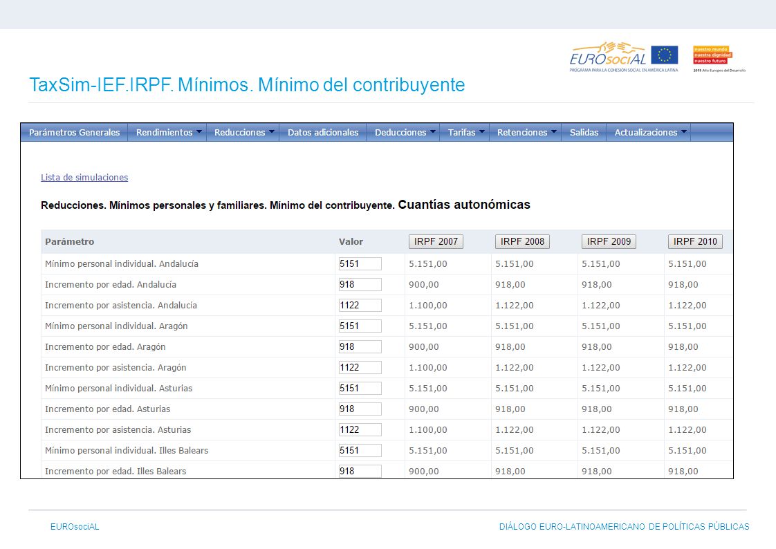Screen dimensions: 776x549
Task: Click the row label Mínimo personal individual. Asturias
Action: click(x=119, y=389)
